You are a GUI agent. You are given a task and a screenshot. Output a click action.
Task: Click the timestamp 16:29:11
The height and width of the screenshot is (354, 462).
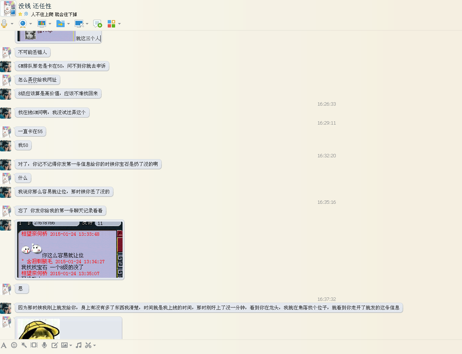[x=326, y=123]
